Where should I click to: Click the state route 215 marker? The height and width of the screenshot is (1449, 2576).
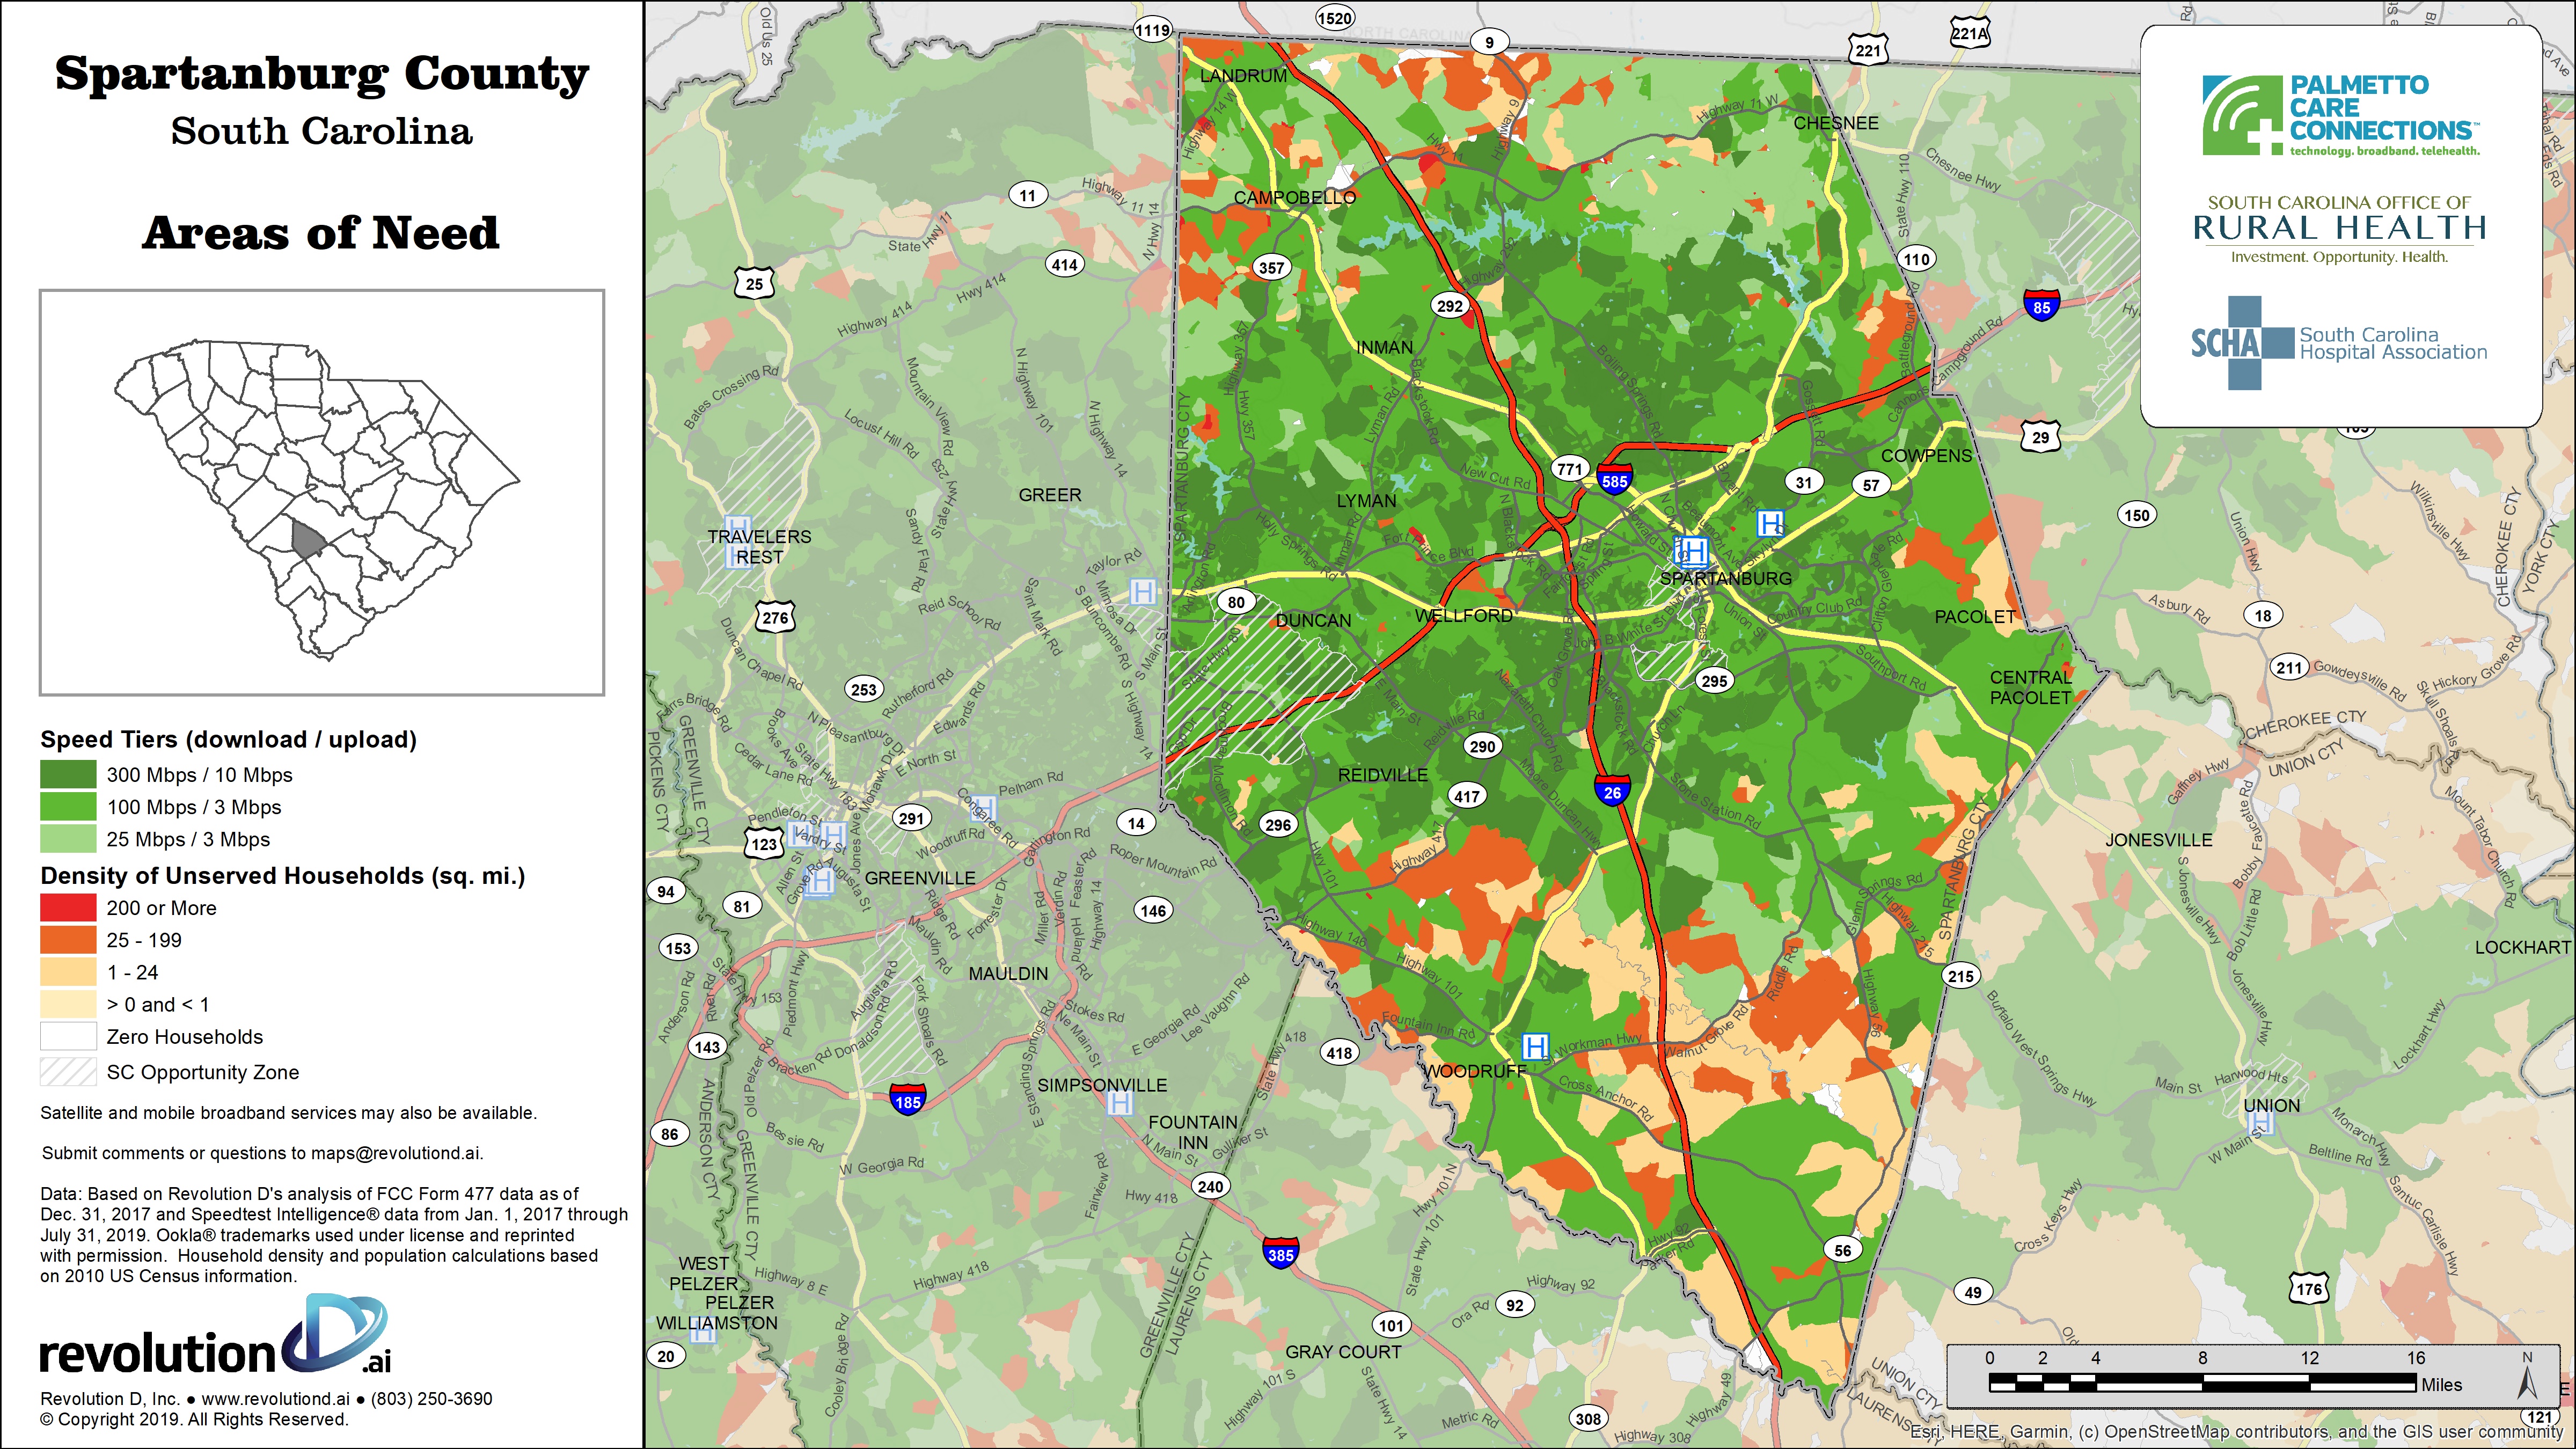1961,976
